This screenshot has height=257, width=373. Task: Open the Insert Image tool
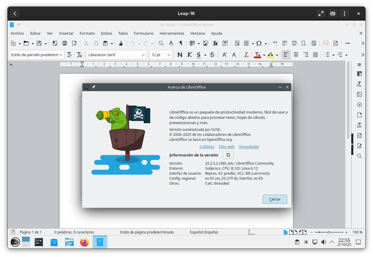pyautogui.click(x=205, y=43)
